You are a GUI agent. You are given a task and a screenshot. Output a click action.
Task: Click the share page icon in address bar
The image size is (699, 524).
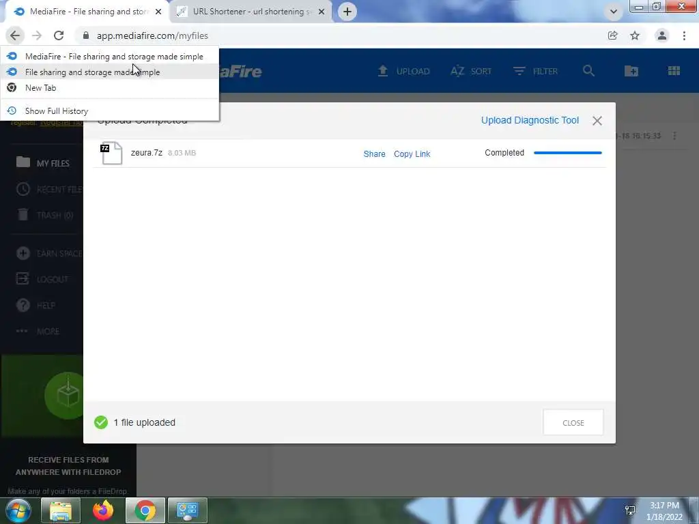point(612,35)
